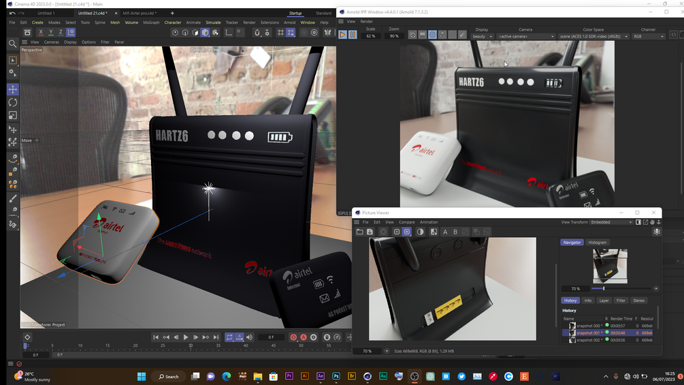The height and width of the screenshot is (385, 684).
Task: Click the timeline playhead at frame 0
Action: tap(25, 345)
